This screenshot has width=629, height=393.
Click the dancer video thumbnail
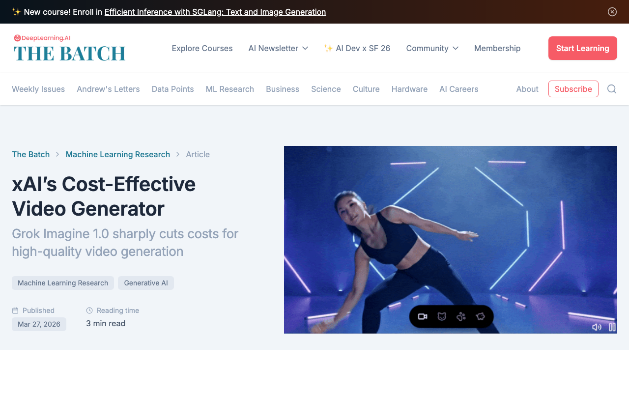450,226
